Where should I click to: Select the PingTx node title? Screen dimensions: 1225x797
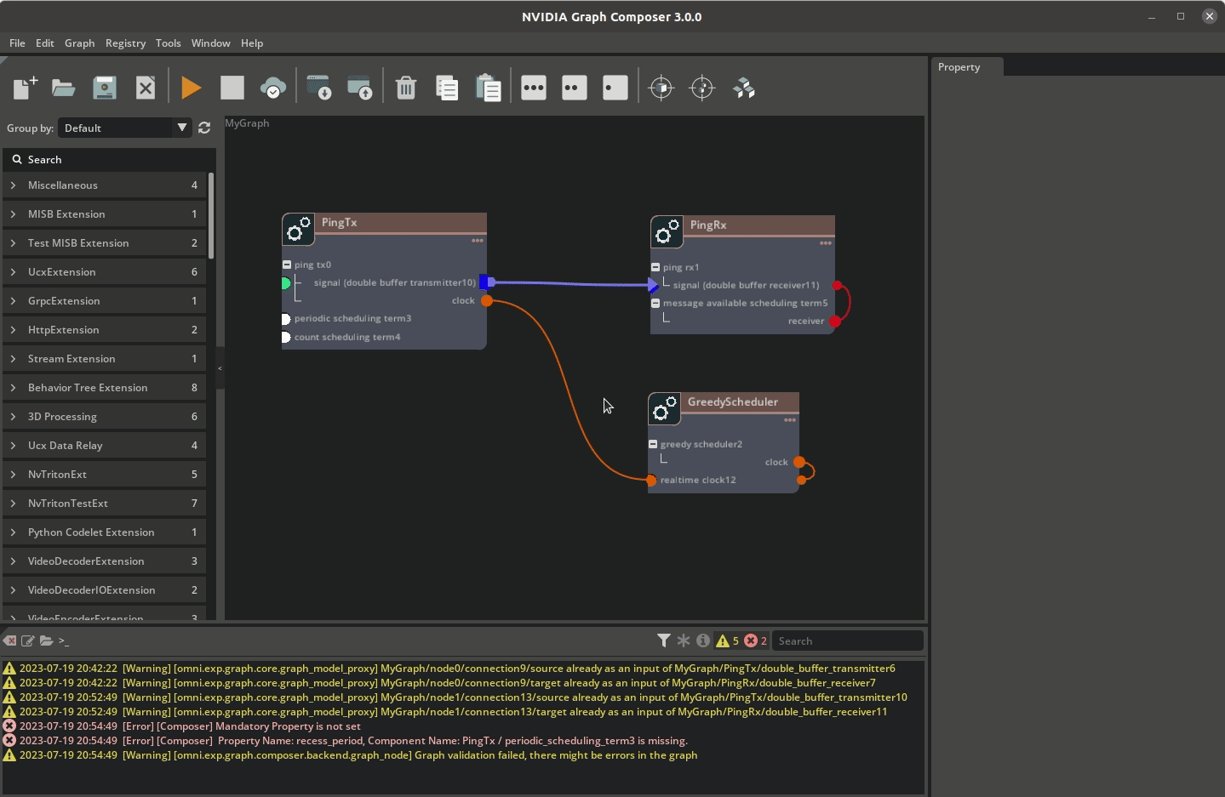click(x=339, y=222)
